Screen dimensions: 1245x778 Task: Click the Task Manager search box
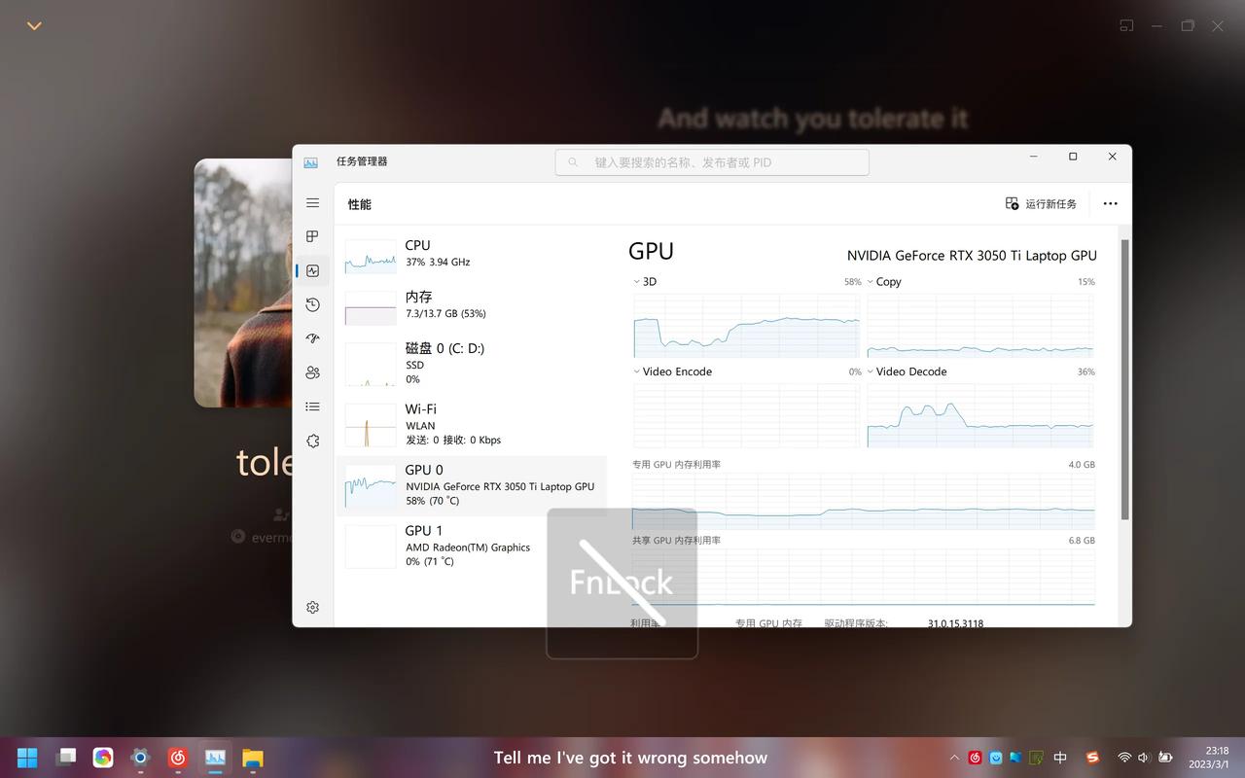pos(712,162)
